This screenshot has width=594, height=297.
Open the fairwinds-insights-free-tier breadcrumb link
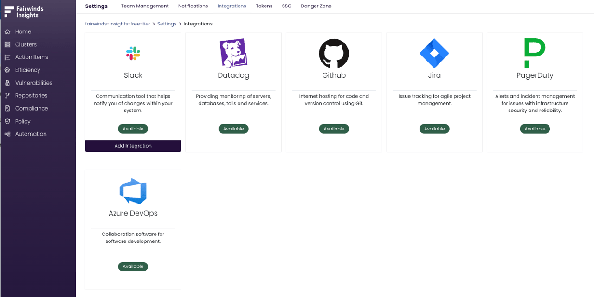point(117,24)
